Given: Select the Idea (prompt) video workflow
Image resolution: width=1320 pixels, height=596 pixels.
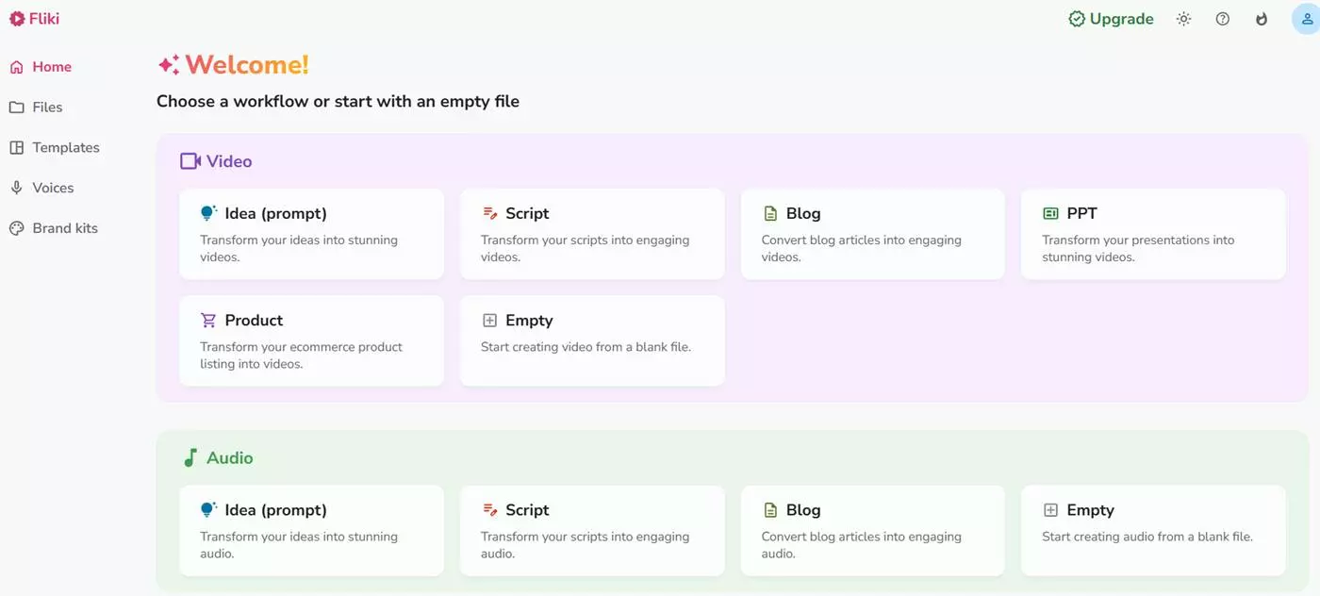Looking at the screenshot, I should pos(311,233).
